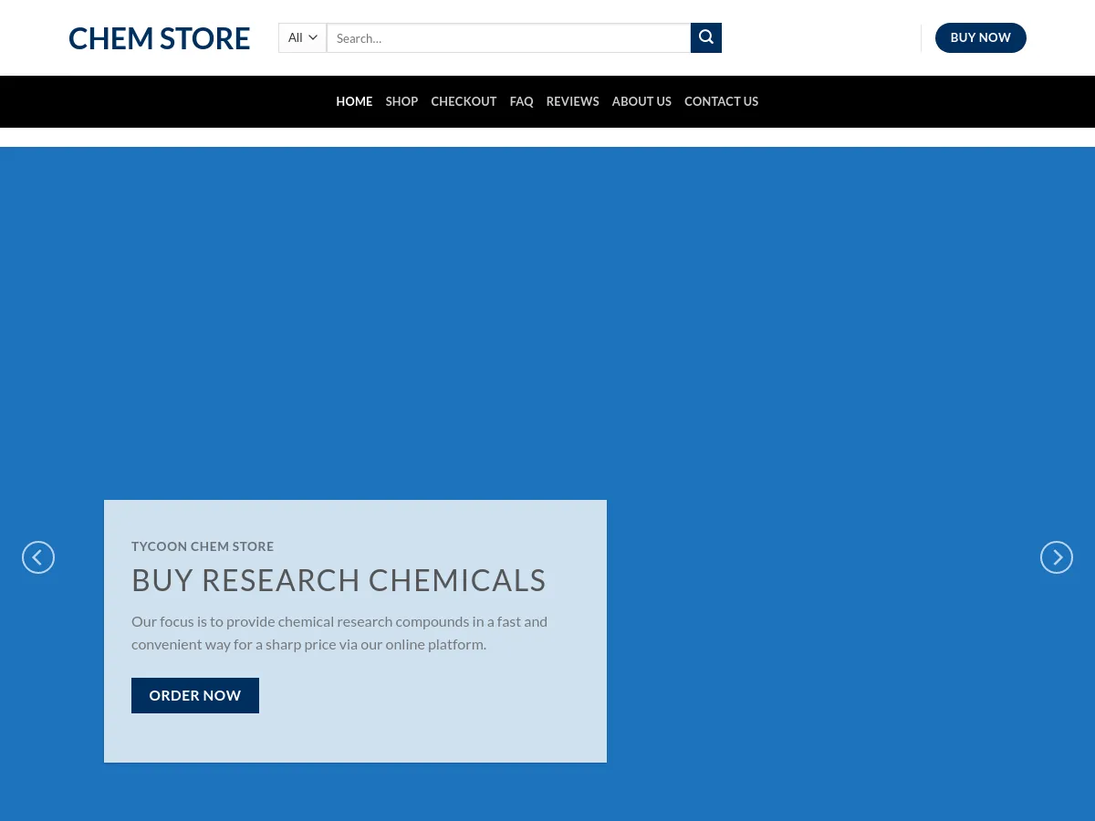The image size is (1095, 821).
Task: Select the HOME navigation entry
Action: tap(354, 101)
